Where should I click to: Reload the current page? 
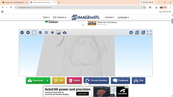click(11, 7)
